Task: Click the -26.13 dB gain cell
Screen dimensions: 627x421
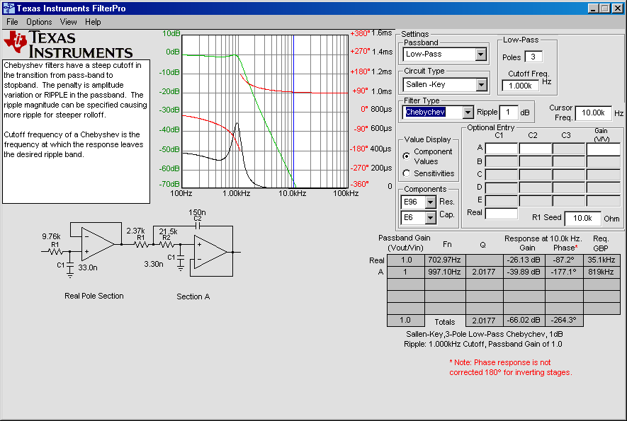Action: pyautogui.click(x=524, y=260)
